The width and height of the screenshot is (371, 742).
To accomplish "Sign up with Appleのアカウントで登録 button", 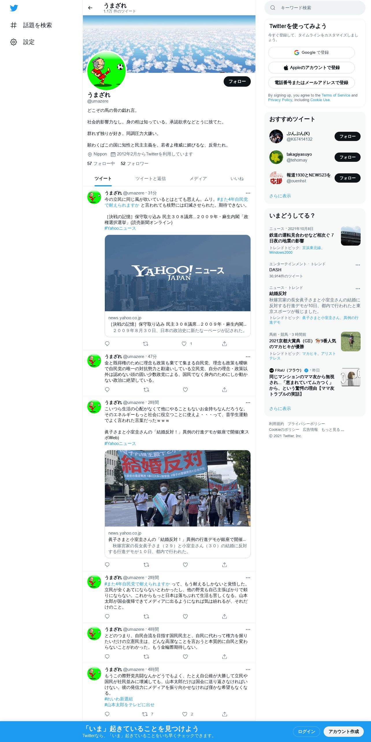I will pos(311,68).
